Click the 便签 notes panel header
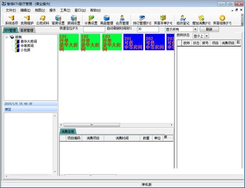This screenshot has height=188, width=245. [31, 109]
